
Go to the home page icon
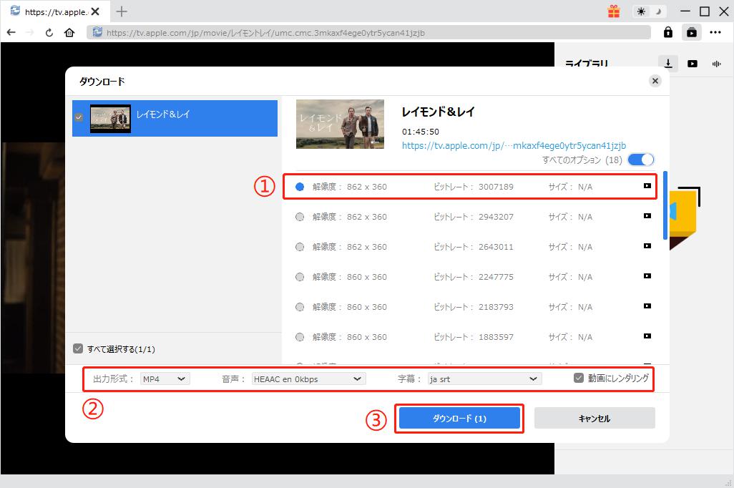(x=69, y=32)
